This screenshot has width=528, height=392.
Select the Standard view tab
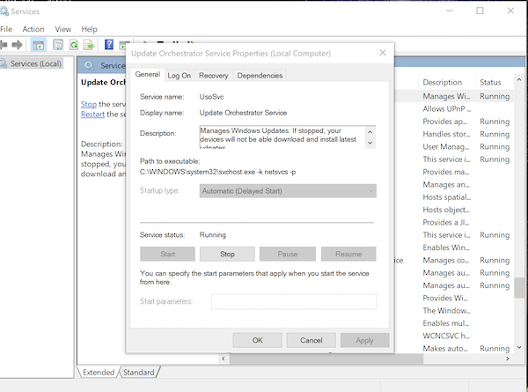139,372
